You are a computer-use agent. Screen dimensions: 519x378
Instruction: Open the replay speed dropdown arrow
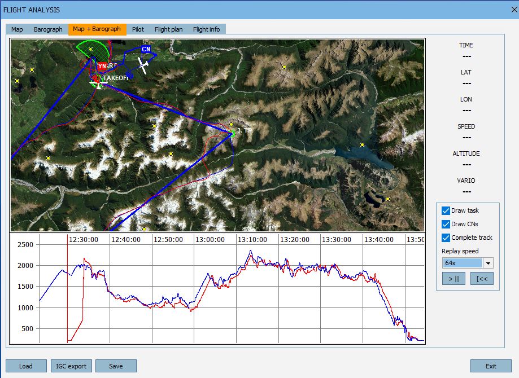pyautogui.click(x=488, y=263)
